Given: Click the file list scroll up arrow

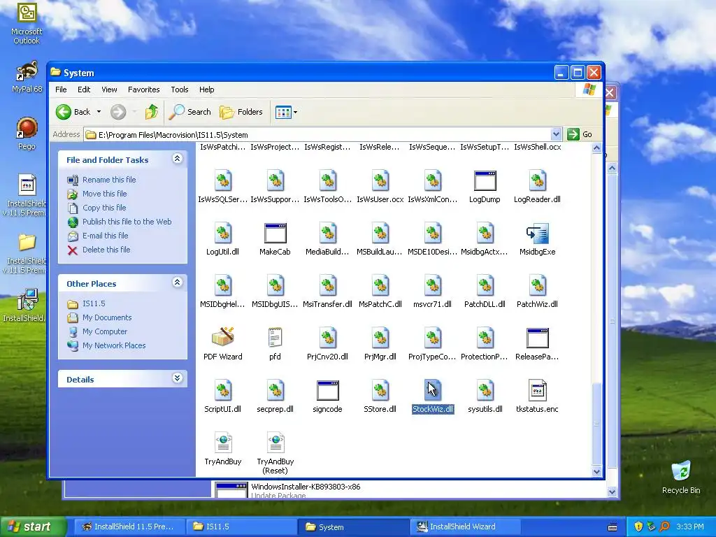Looking at the screenshot, I should click(596, 148).
